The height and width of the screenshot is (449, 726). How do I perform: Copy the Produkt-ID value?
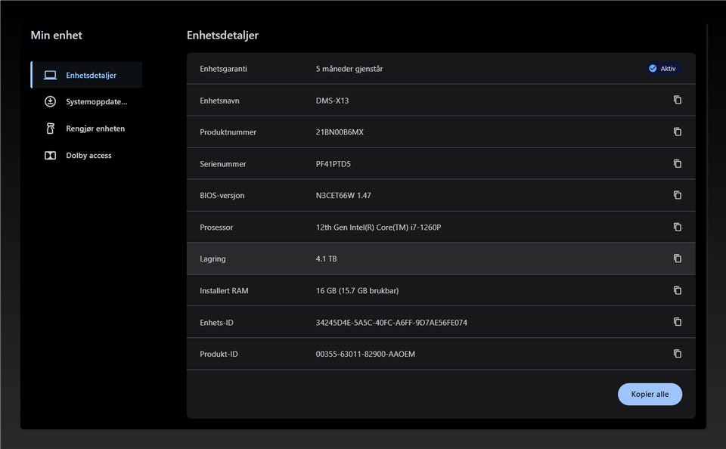(678, 354)
